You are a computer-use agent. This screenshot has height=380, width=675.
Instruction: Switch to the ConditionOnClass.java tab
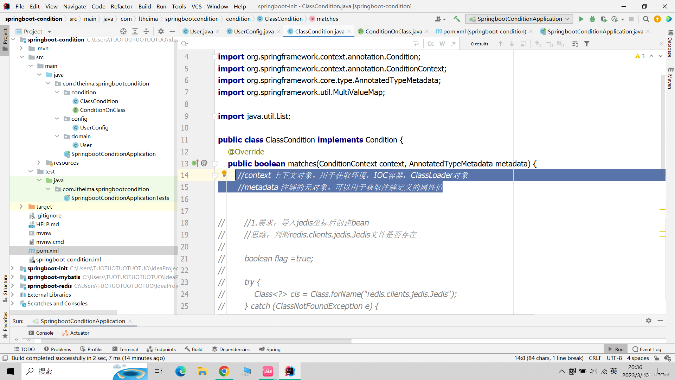point(393,31)
